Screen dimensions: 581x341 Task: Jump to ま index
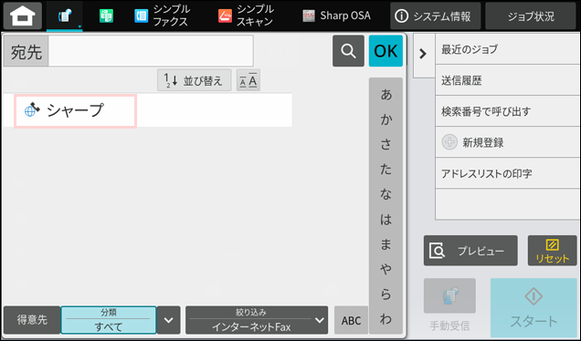(x=386, y=244)
